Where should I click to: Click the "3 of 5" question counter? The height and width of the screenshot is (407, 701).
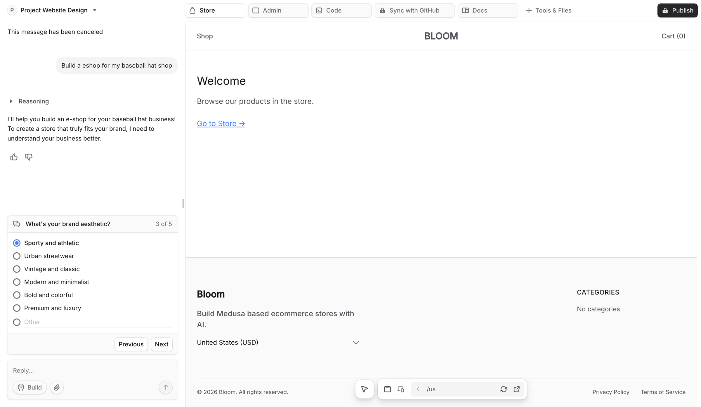click(164, 224)
